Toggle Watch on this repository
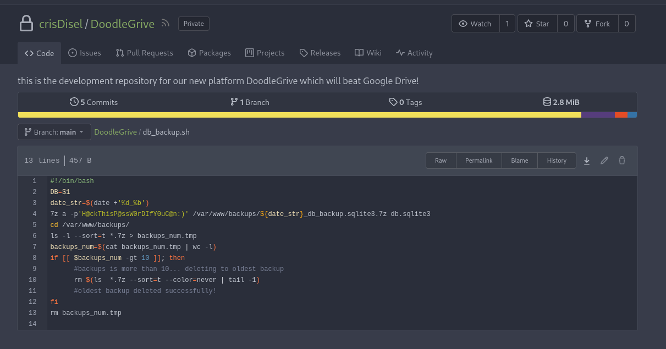The image size is (666, 349). [475, 24]
